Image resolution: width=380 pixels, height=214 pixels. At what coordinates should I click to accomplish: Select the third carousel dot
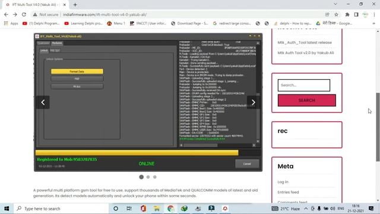[x=154, y=177]
